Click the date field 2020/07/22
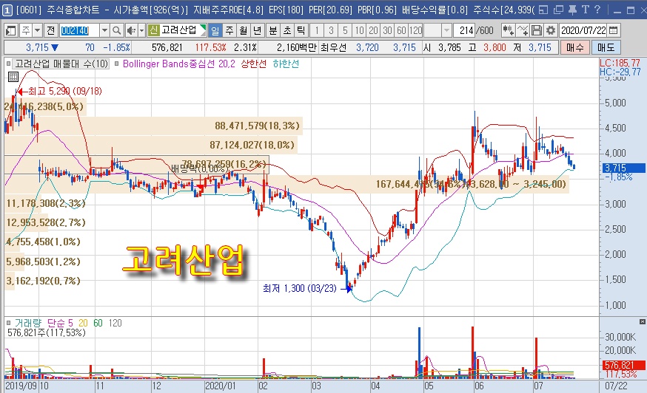This screenshot has width=647, height=393. tap(583, 30)
